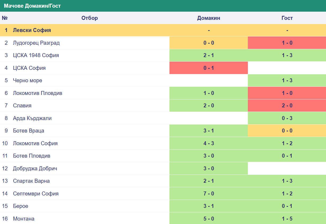Screen dimensions: 326x224
Task: Click Ботев Враца away result 0 - 0
Action: click(287, 131)
